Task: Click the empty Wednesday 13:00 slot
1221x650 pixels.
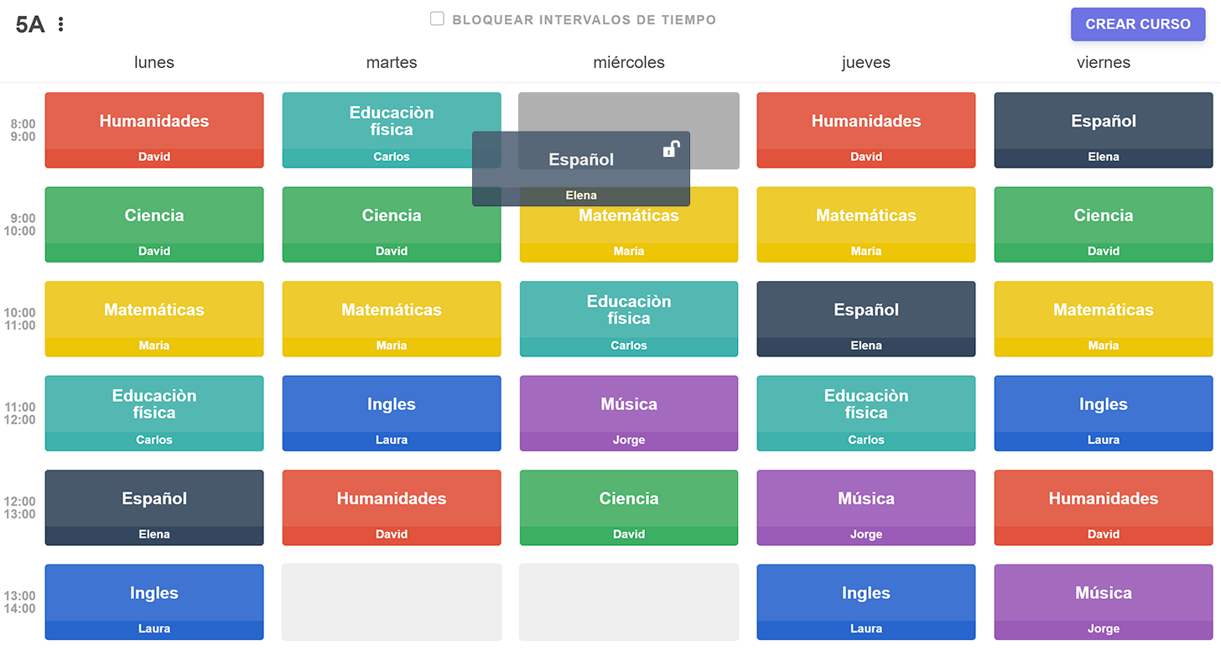Action: 629,601
